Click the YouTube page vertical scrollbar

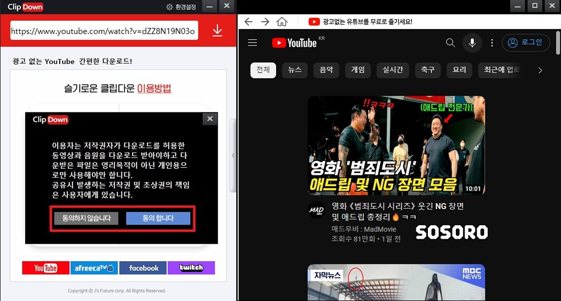point(558,43)
